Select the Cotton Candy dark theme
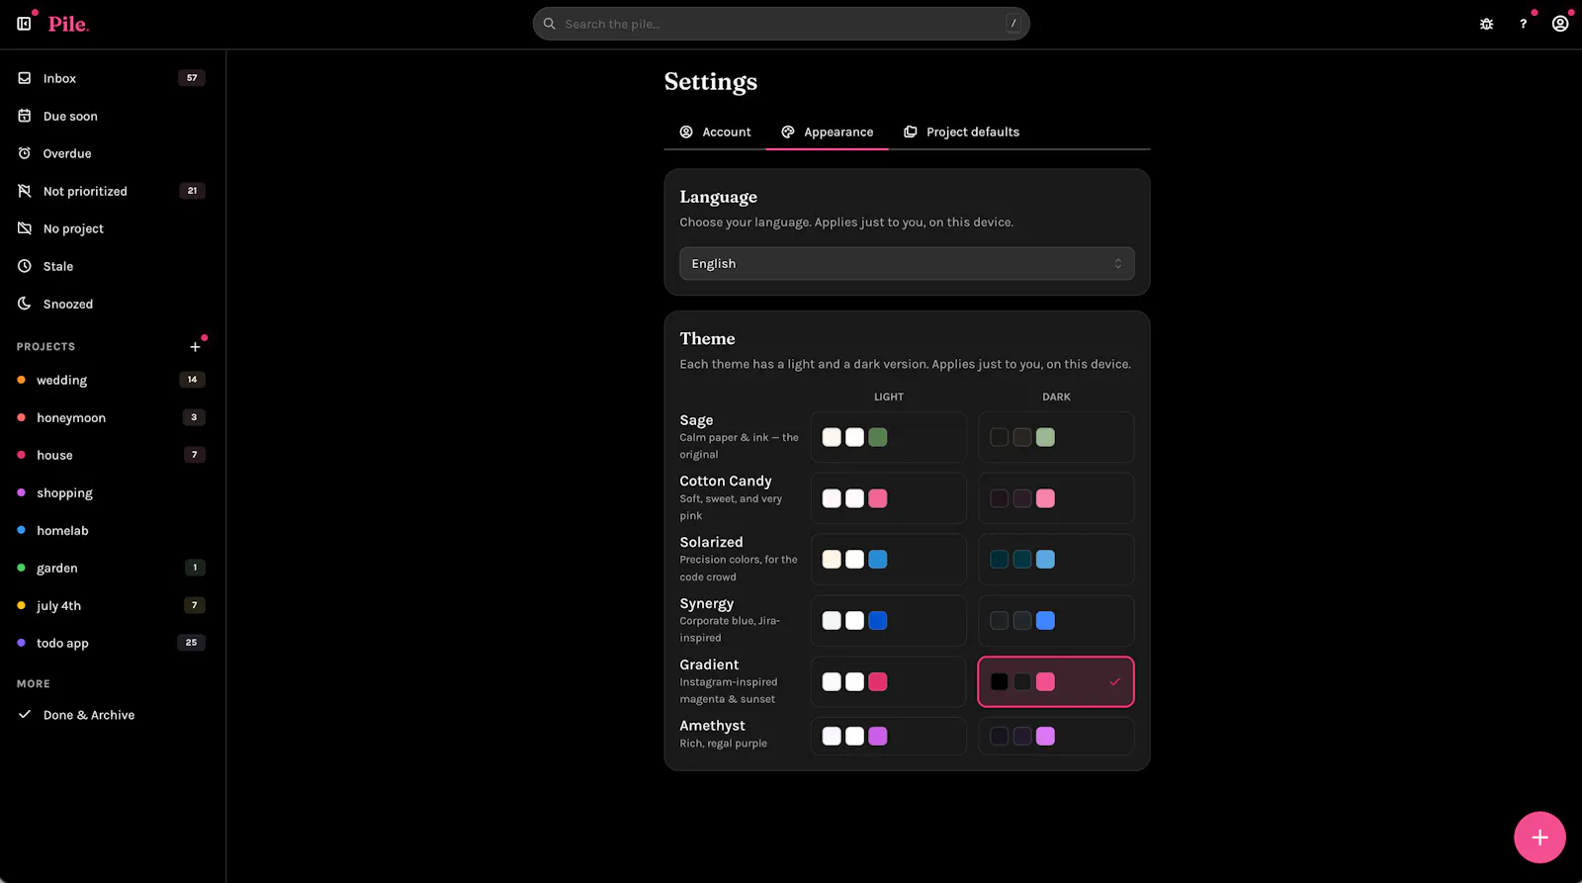Viewport: 1582px width, 883px height. coord(1056,498)
